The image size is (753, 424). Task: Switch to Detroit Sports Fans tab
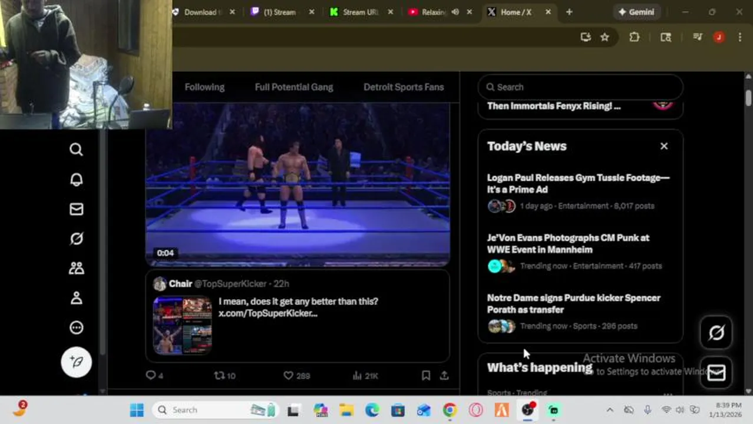click(404, 87)
